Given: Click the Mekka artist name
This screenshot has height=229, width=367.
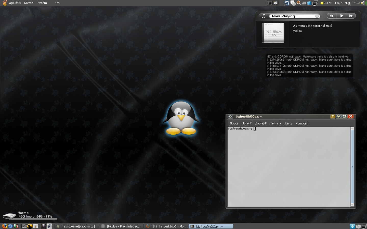Looking at the screenshot, I should point(297,31).
